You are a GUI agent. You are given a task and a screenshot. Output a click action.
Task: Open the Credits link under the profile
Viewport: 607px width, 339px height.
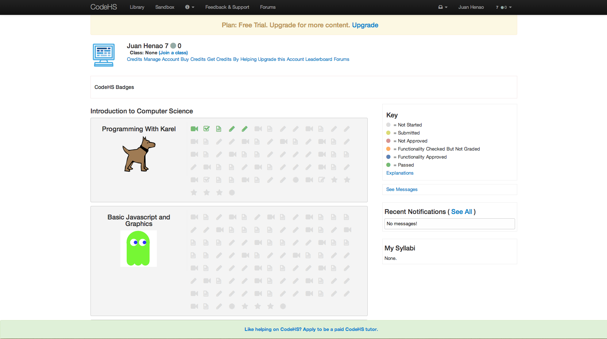[x=135, y=59]
